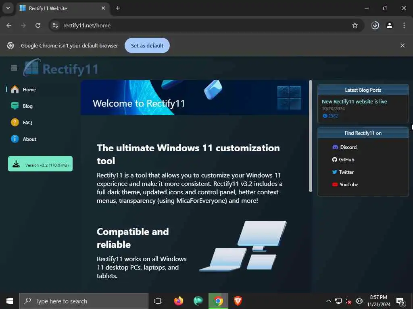
Task: Go forward in Chrome
Action: click(23, 25)
